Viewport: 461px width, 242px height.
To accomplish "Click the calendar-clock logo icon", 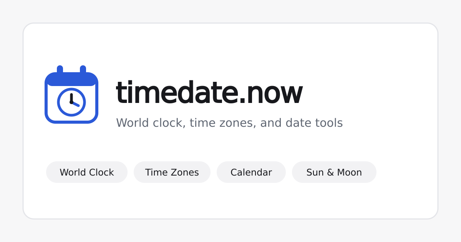I will coord(71,94).
